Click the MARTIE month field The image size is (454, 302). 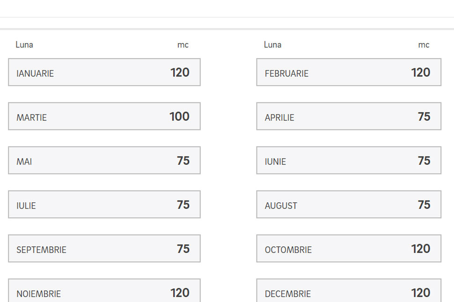click(x=104, y=117)
